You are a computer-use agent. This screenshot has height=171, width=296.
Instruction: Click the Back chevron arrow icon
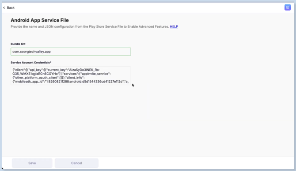[4, 8]
